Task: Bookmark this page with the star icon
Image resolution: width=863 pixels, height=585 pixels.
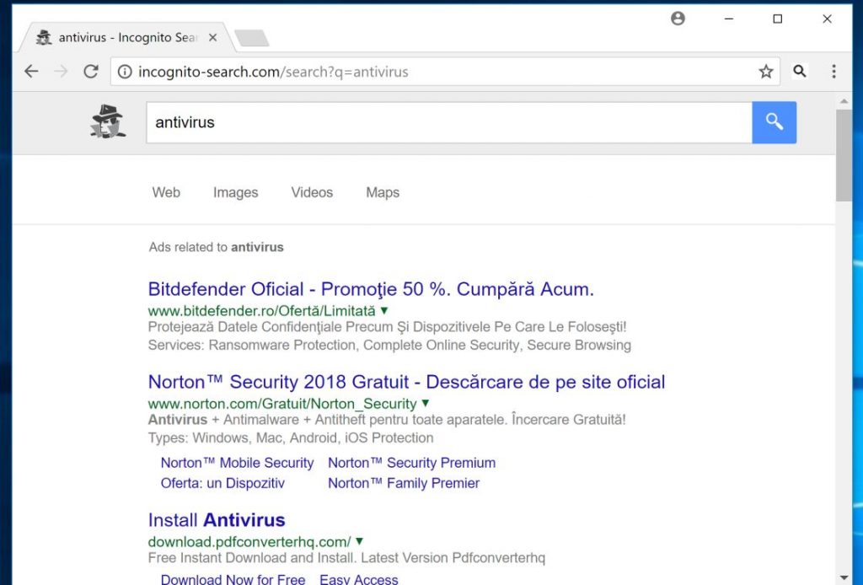Action: tap(765, 72)
